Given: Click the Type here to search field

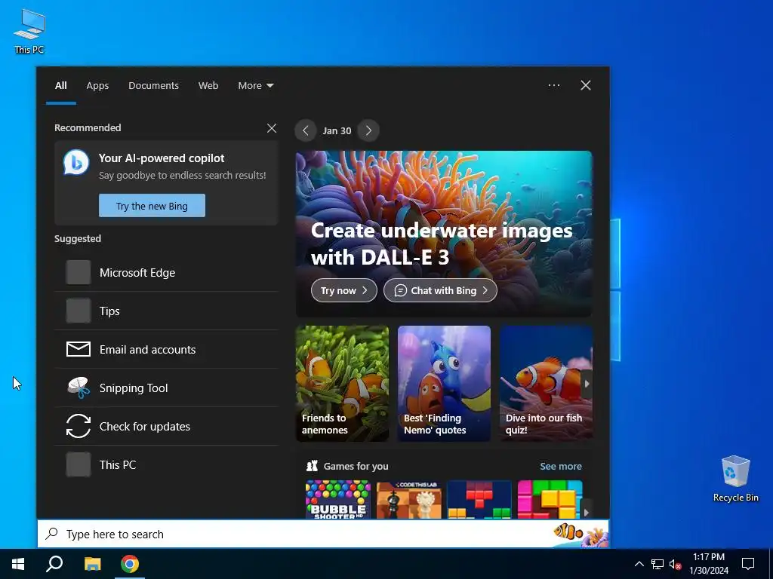Looking at the screenshot, I should coord(323,534).
